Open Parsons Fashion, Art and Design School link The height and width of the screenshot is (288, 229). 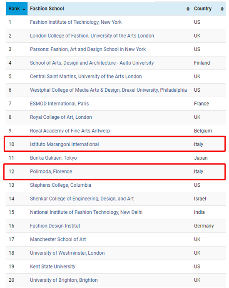coord(88,49)
